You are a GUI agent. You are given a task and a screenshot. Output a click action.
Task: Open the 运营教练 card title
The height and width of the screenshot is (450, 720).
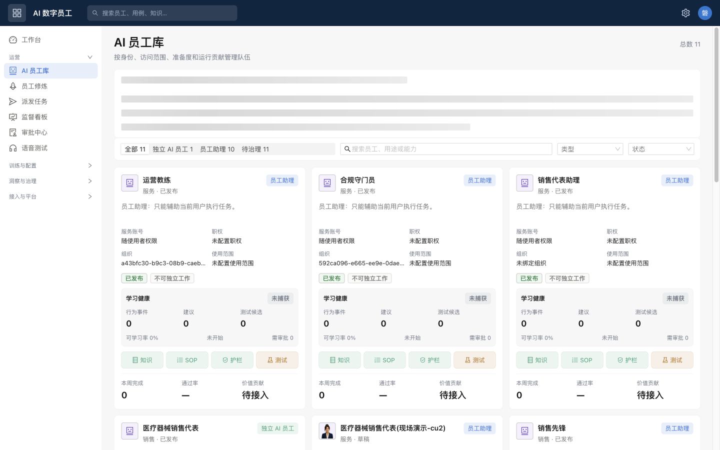pos(157,180)
